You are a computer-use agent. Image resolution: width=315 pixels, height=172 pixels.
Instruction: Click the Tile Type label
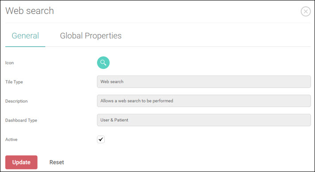14,82
